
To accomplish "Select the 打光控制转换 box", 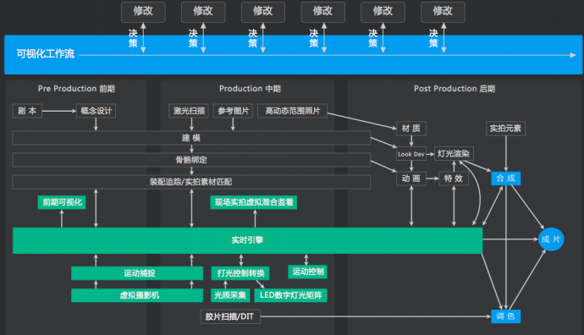I will click(x=240, y=273).
